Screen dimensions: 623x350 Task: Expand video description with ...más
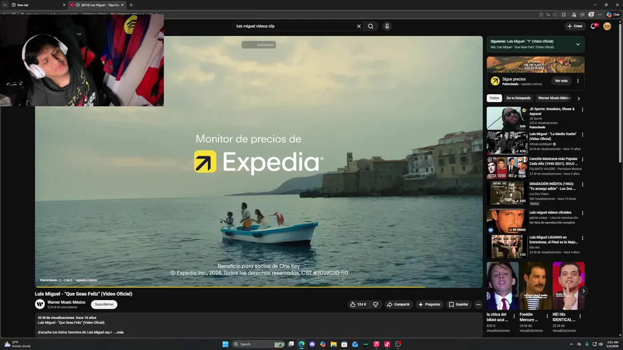click(119, 332)
